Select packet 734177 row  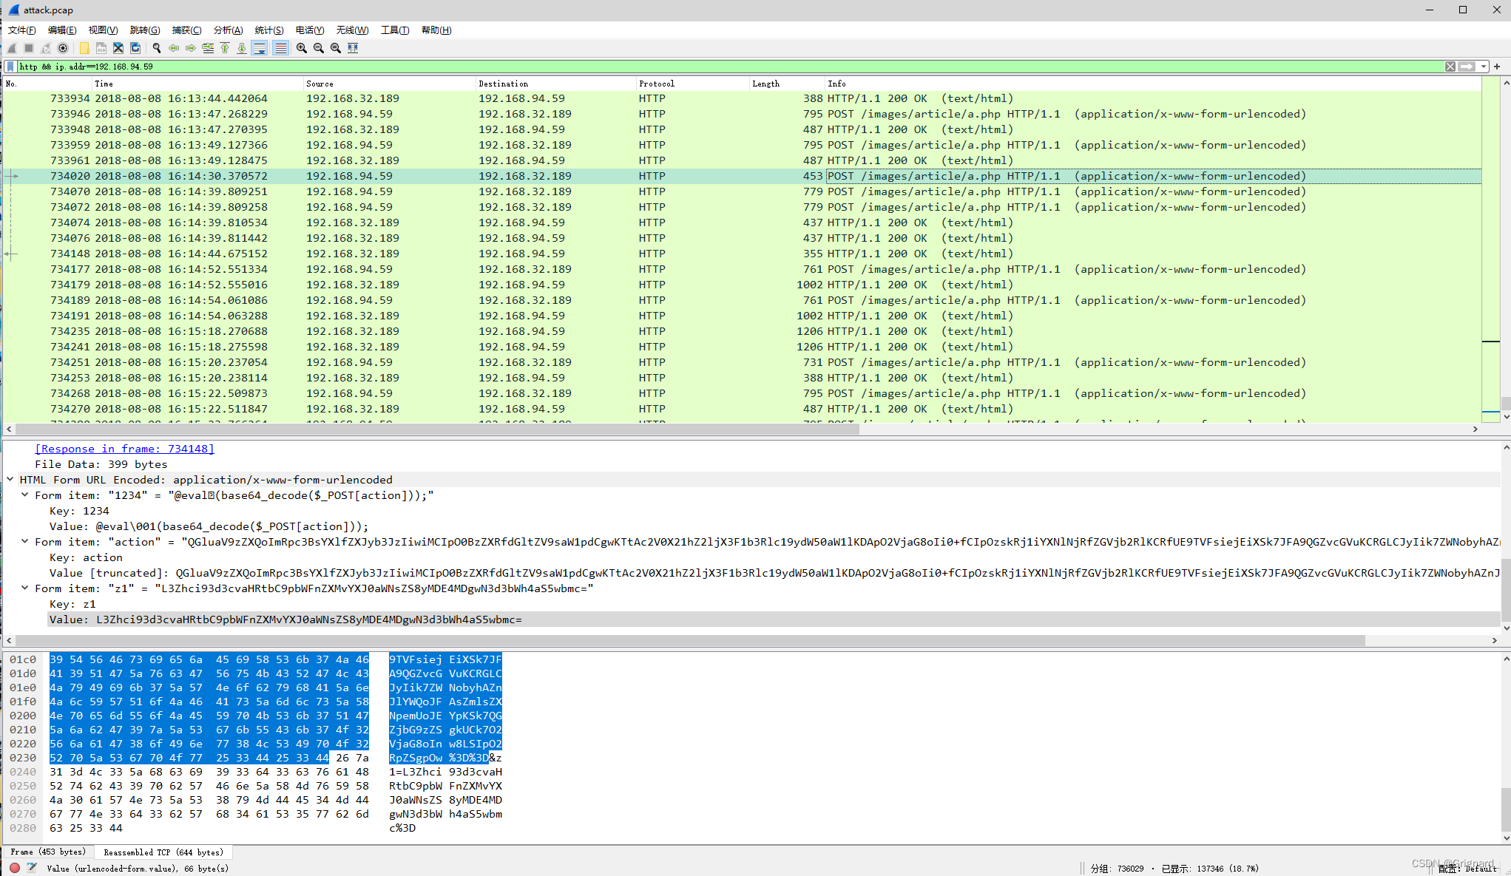743,269
